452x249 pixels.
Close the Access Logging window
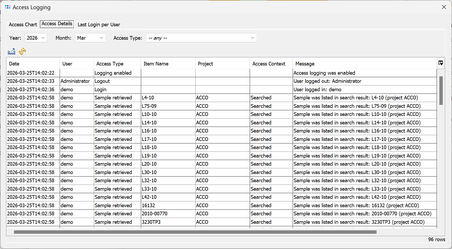click(x=444, y=7)
